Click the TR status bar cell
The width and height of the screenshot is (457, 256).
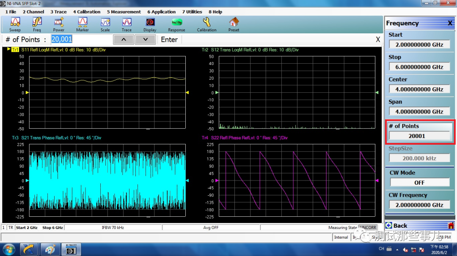tap(11, 227)
